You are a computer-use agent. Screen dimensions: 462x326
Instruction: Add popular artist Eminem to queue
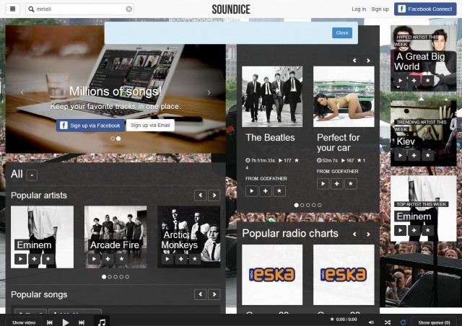click(34, 259)
